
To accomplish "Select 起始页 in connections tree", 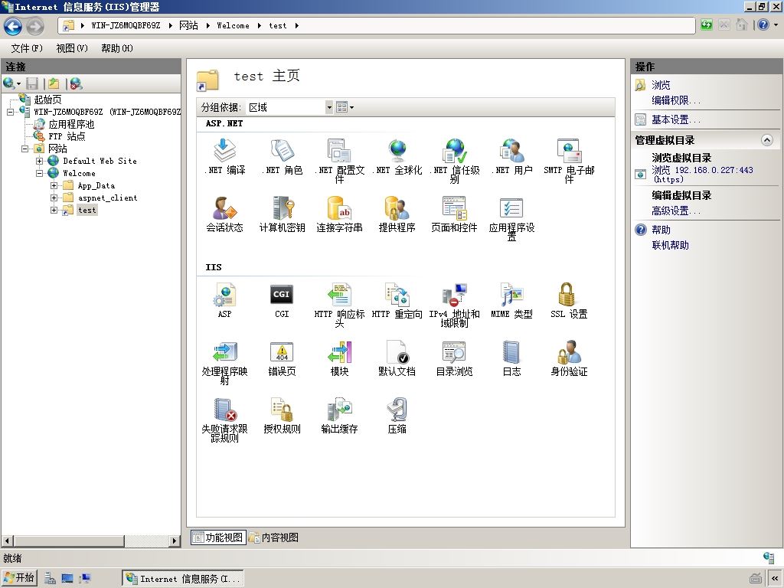I will point(47,100).
